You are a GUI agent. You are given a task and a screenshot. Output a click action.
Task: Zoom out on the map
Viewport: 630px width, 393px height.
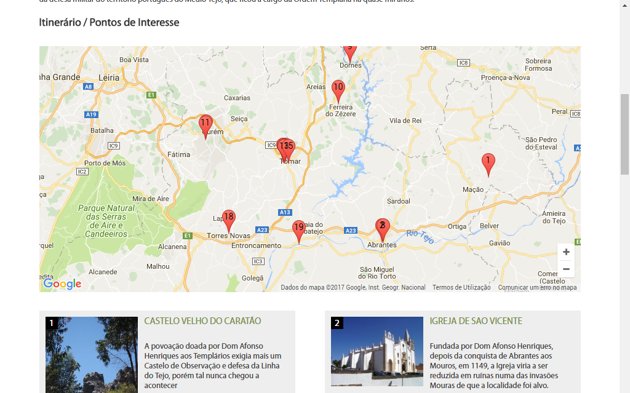tap(566, 269)
